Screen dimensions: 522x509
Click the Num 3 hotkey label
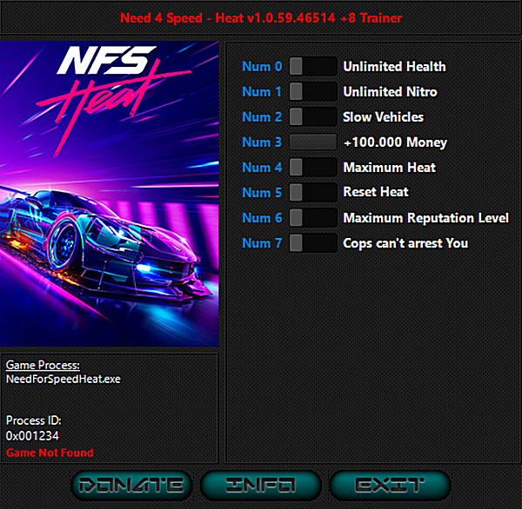[262, 142]
